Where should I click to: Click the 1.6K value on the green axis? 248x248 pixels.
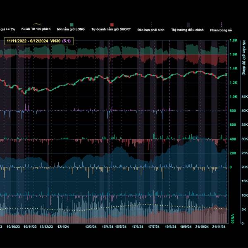234,55
